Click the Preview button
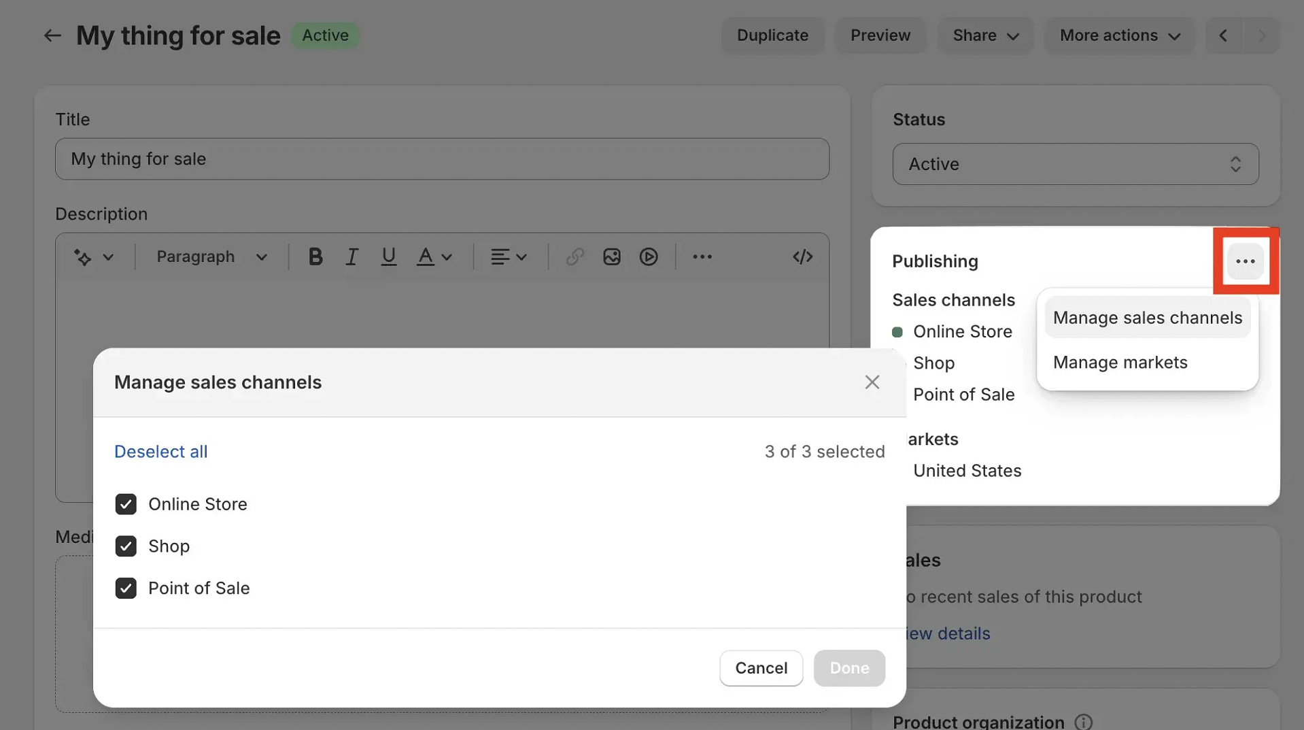This screenshot has width=1304, height=730. 880,35
